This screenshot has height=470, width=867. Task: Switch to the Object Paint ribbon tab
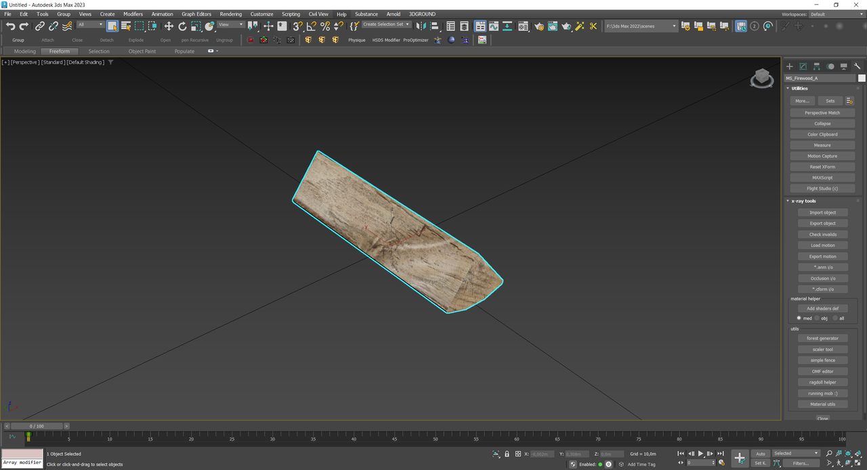click(x=142, y=51)
